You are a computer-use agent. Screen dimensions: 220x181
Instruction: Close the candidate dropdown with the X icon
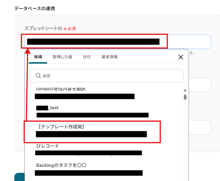(x=181, y=57)
